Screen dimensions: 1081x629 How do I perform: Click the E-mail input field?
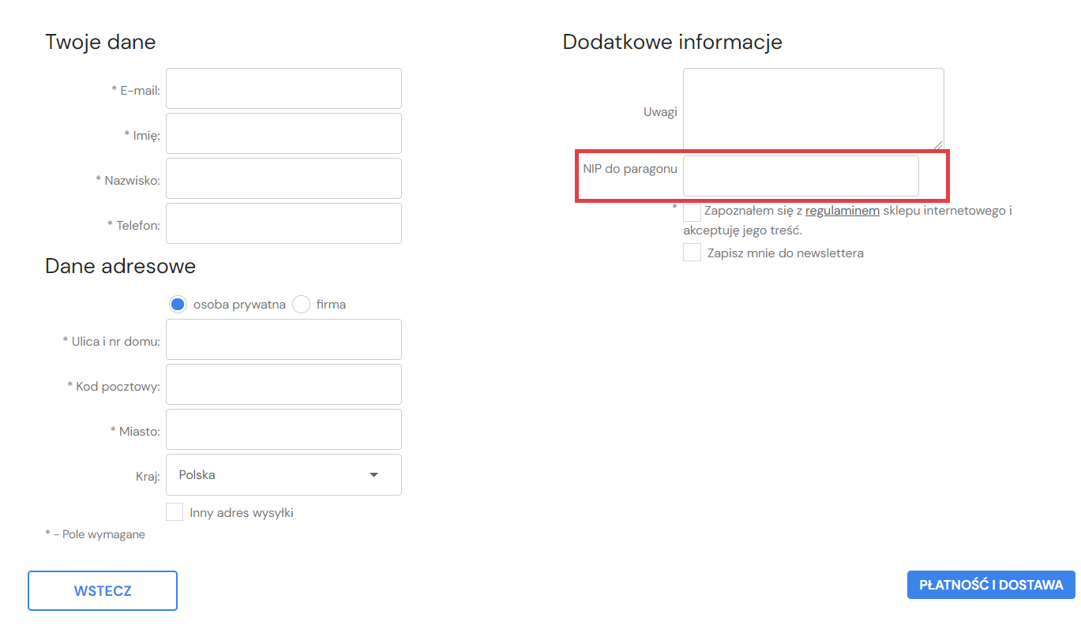click(x=283, y=88)
